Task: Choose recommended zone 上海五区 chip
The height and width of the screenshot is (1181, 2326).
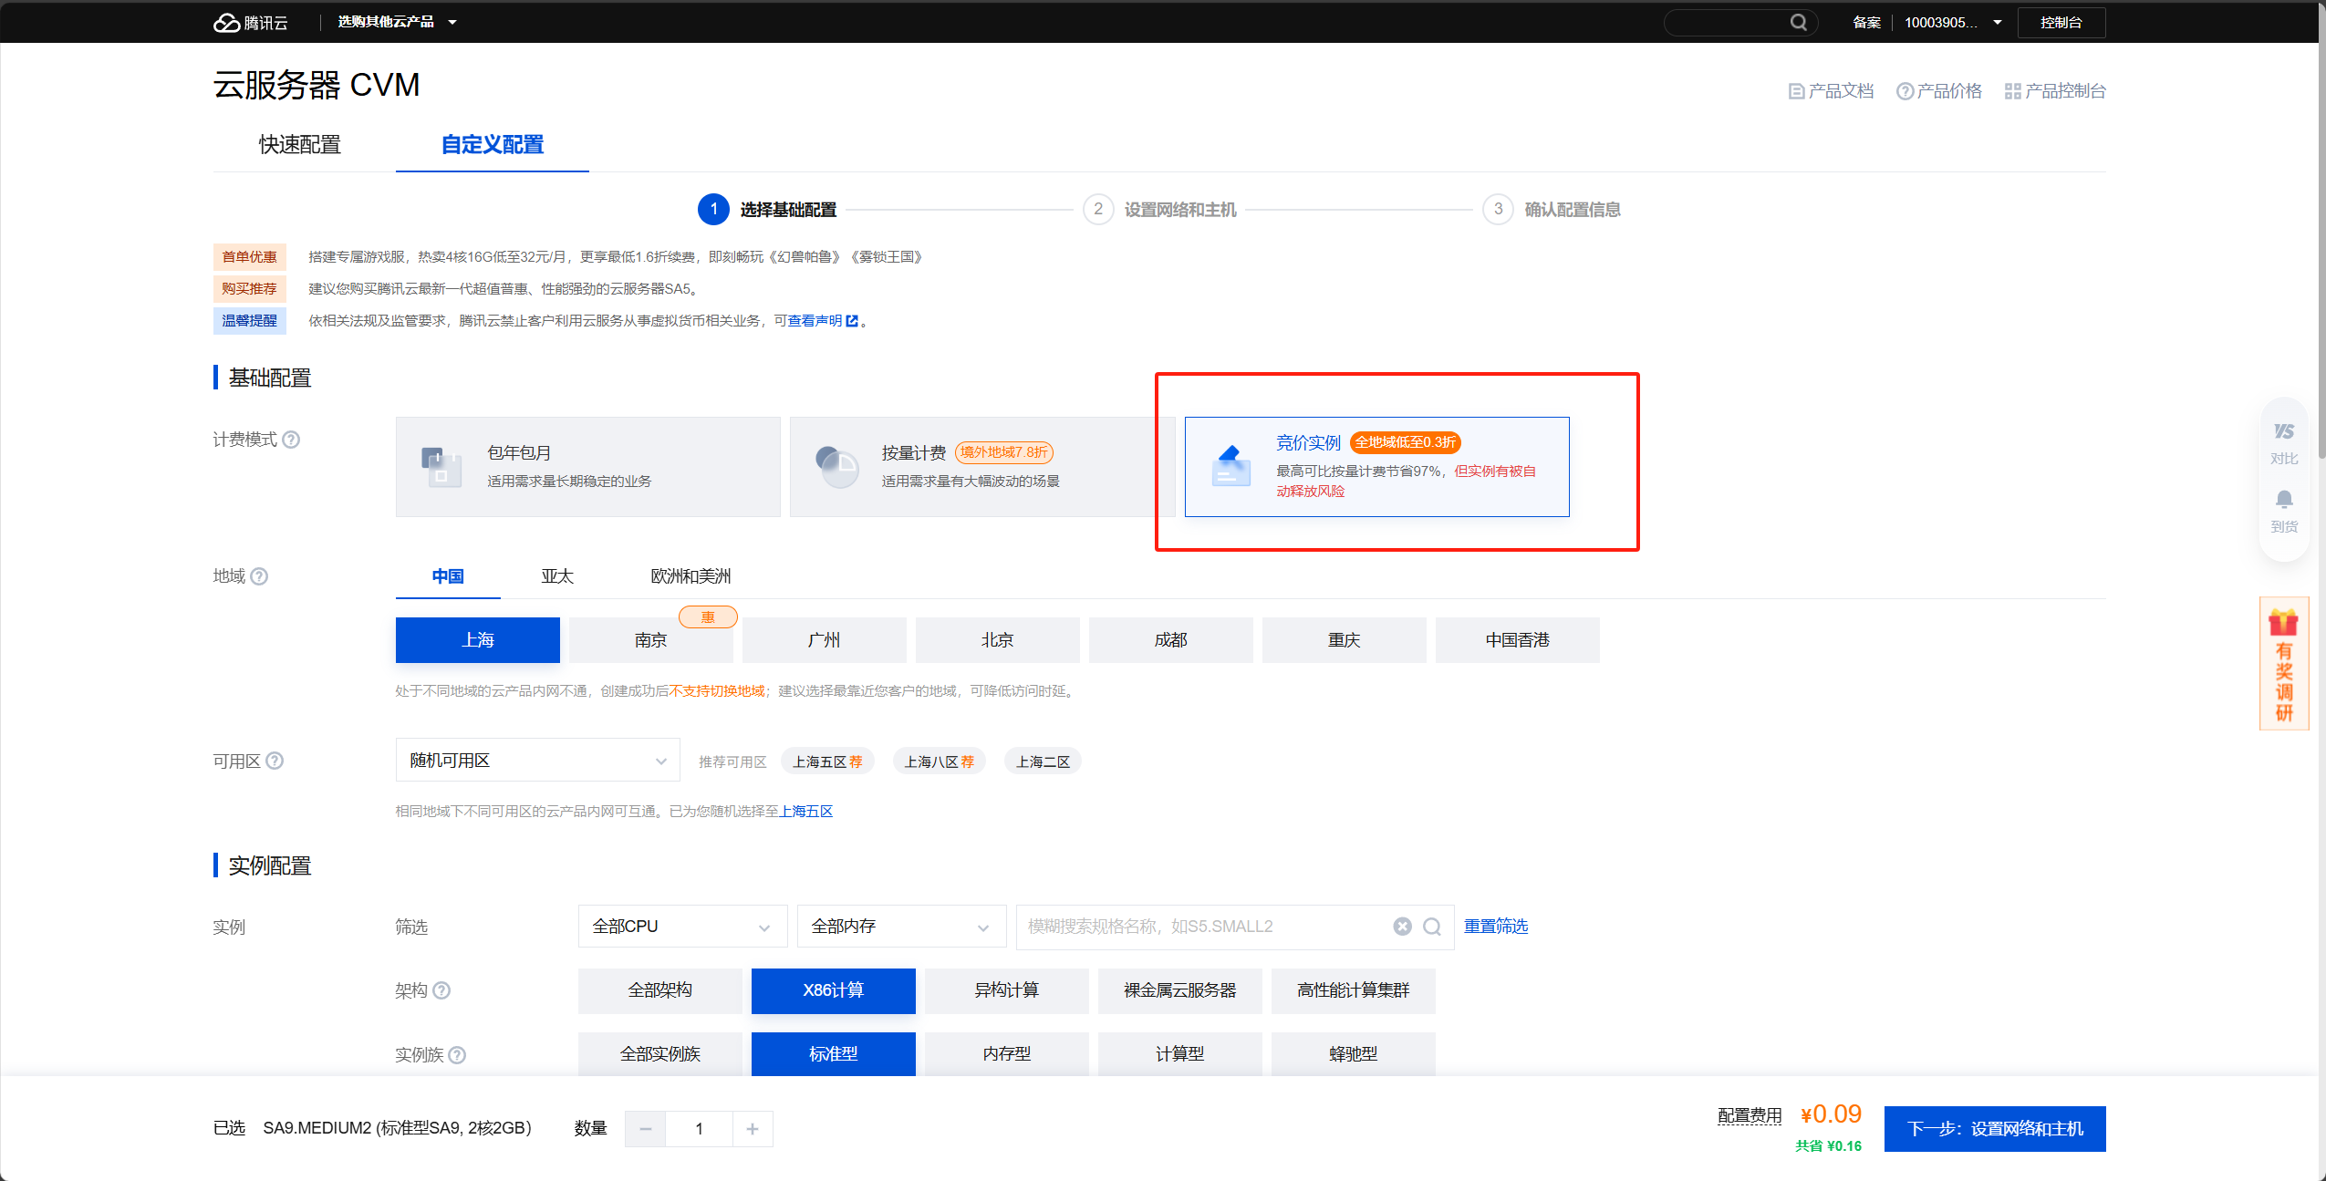Action: (x=827, y=761)
